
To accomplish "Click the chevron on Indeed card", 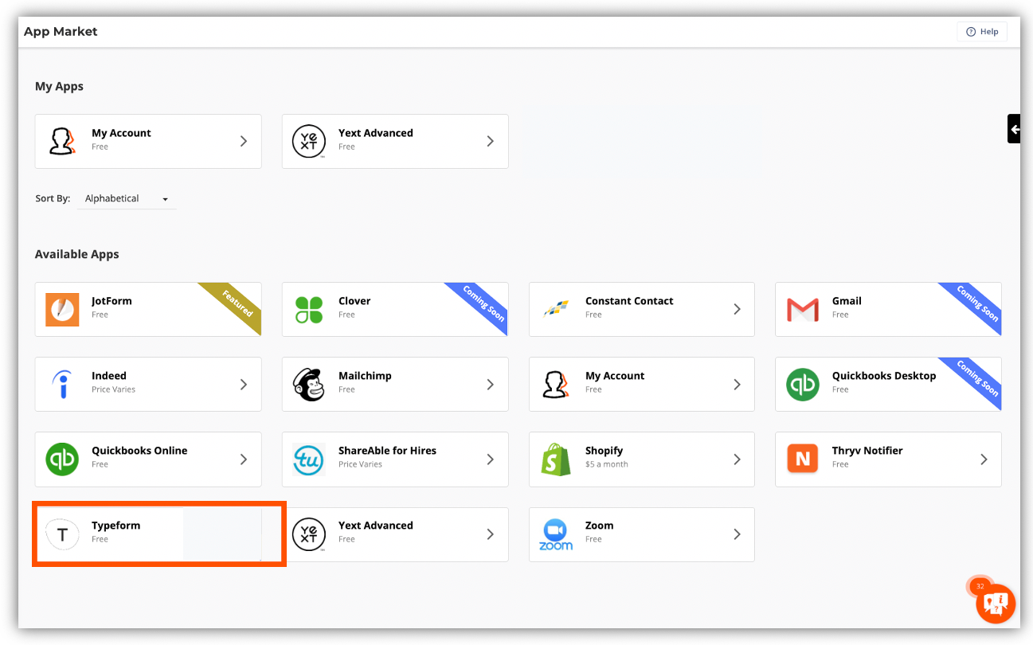I will click(x=244, y=384).
